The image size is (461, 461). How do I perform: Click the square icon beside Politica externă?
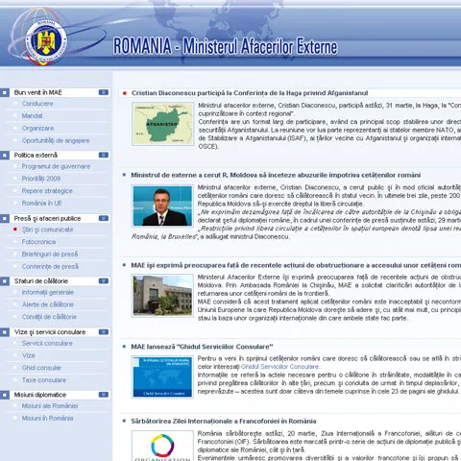pyautogui.click(x=5, y=156)
